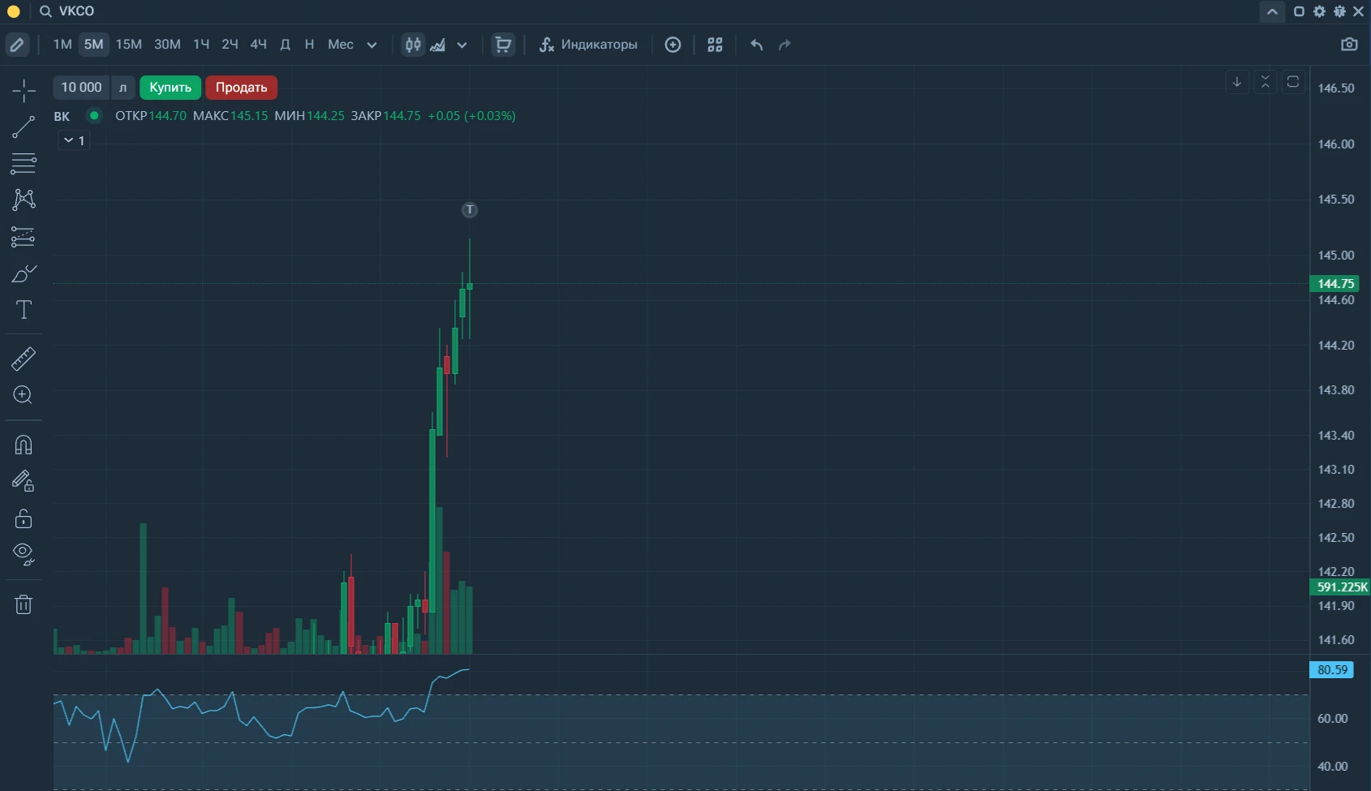Switch to daily Д timeframe
The image size is (1371, 791).
click(x=285, y=45)
